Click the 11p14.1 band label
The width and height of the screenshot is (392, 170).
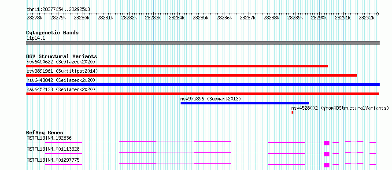tap(36, 38)
